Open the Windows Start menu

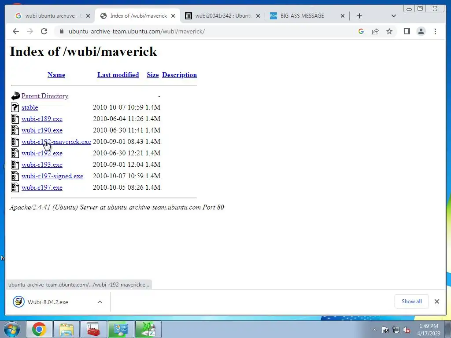point(12,329)
